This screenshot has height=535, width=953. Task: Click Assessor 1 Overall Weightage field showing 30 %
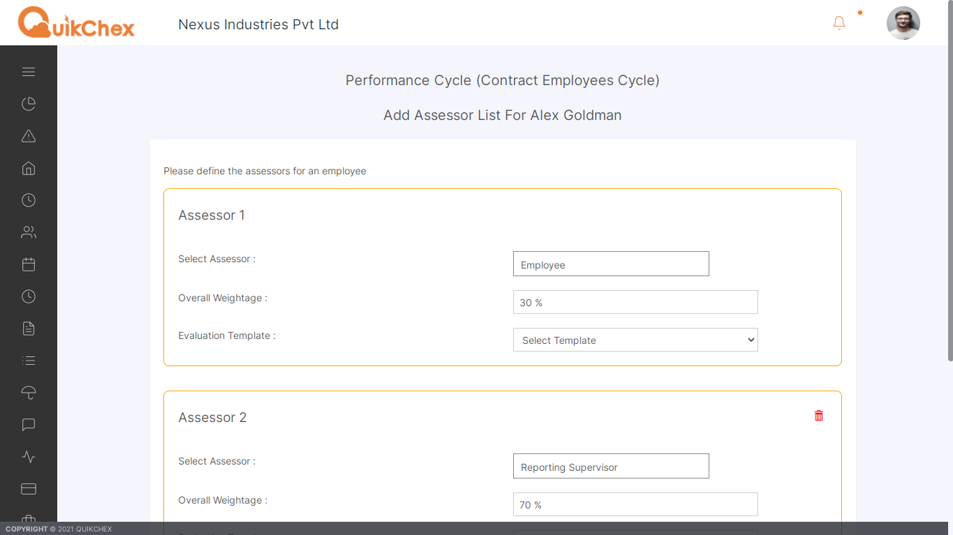(x=635, y=302)
